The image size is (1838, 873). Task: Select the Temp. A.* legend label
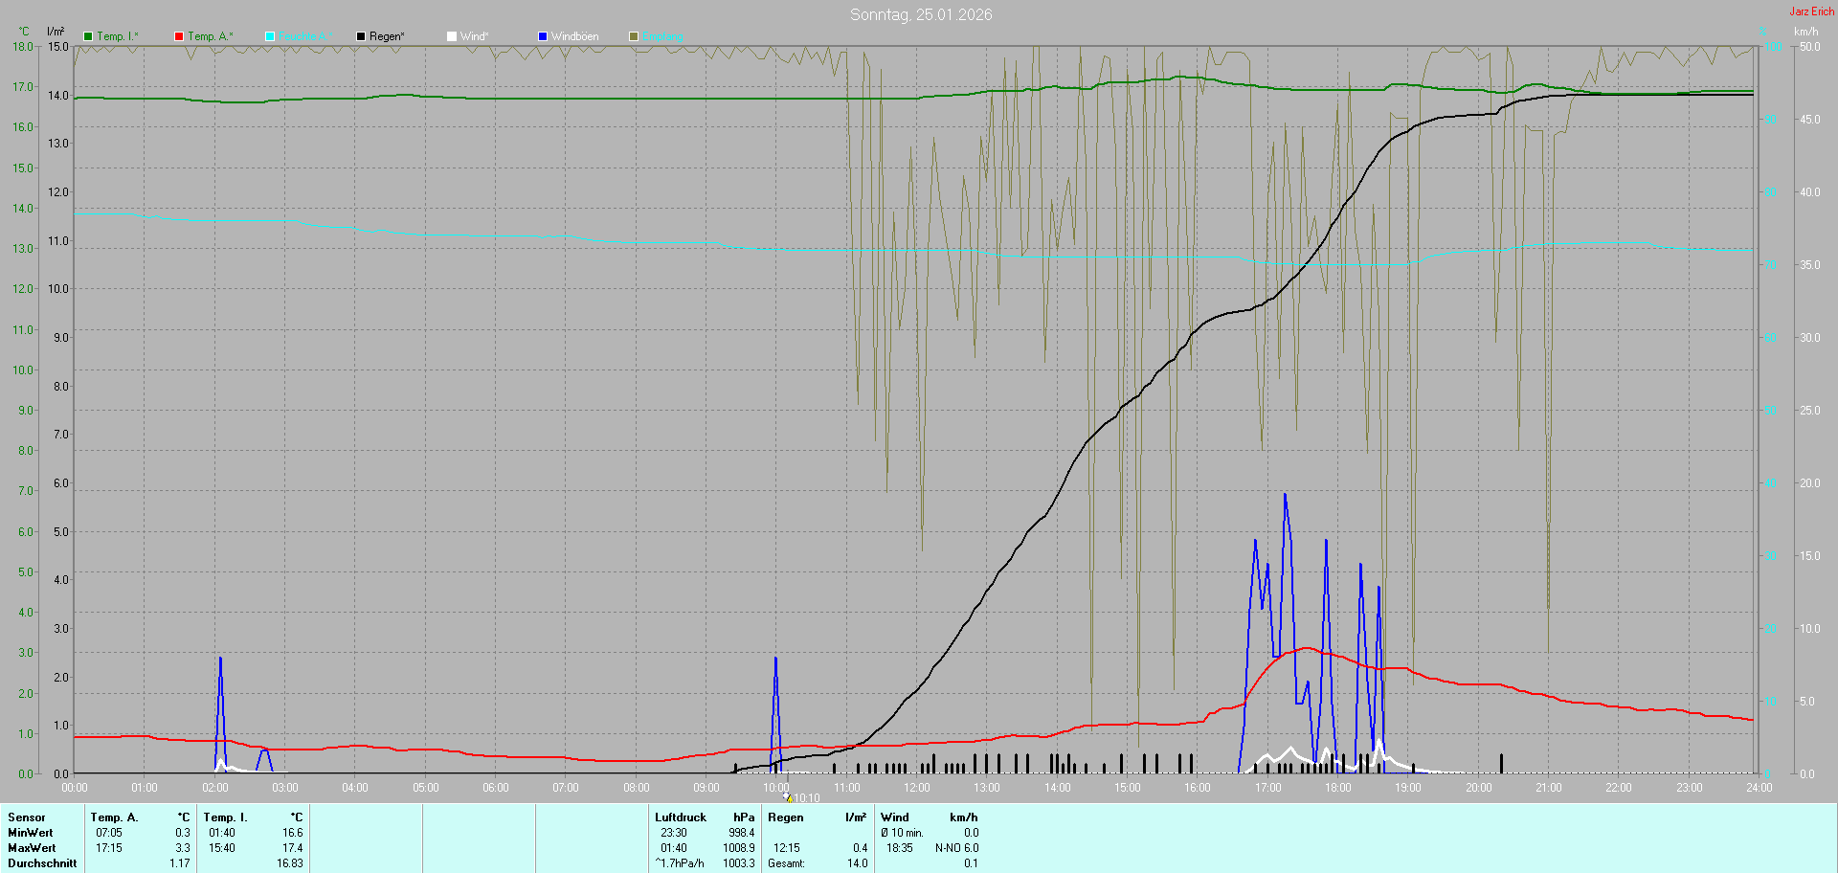click(211, 36)
